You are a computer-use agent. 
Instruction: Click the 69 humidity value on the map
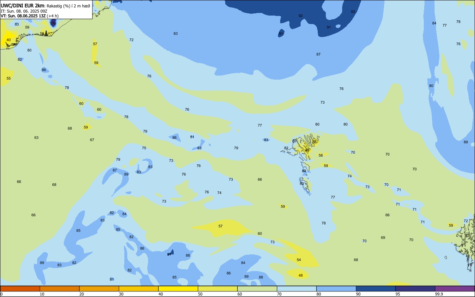383,238
